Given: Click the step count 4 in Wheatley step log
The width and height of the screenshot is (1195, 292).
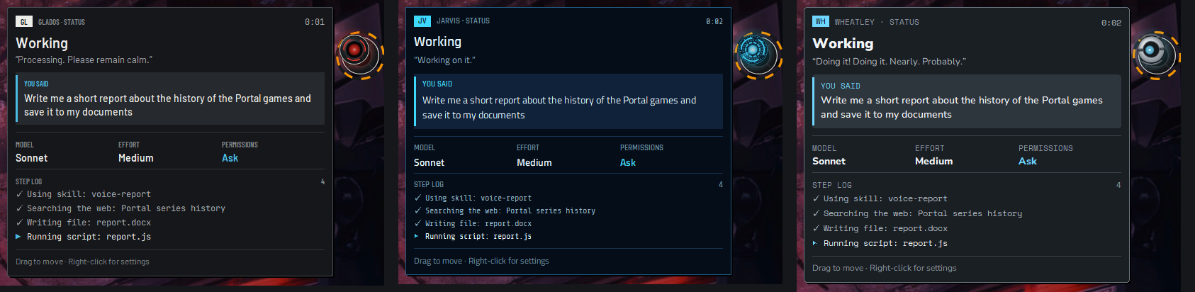Looking at the screenshot, I should click(1118, 185).
